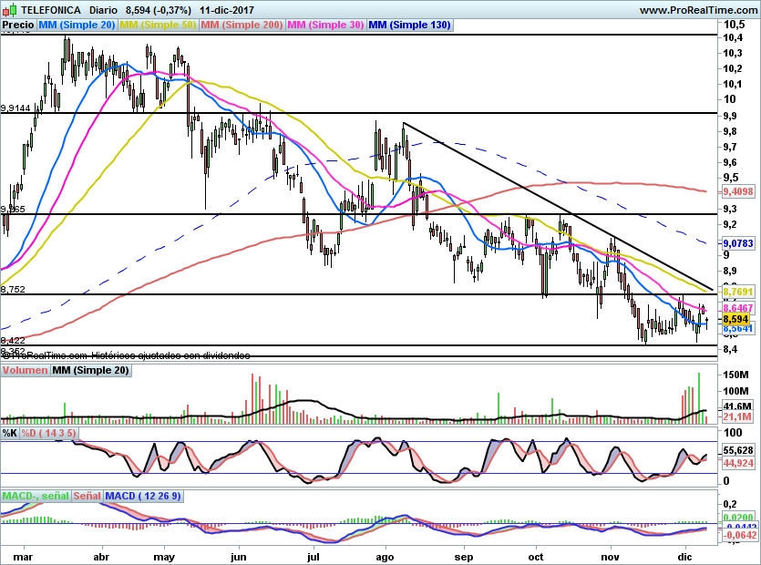Click the 'abr' month on time axis
This screenshot has width=761, height=565.
pos(101,557)
